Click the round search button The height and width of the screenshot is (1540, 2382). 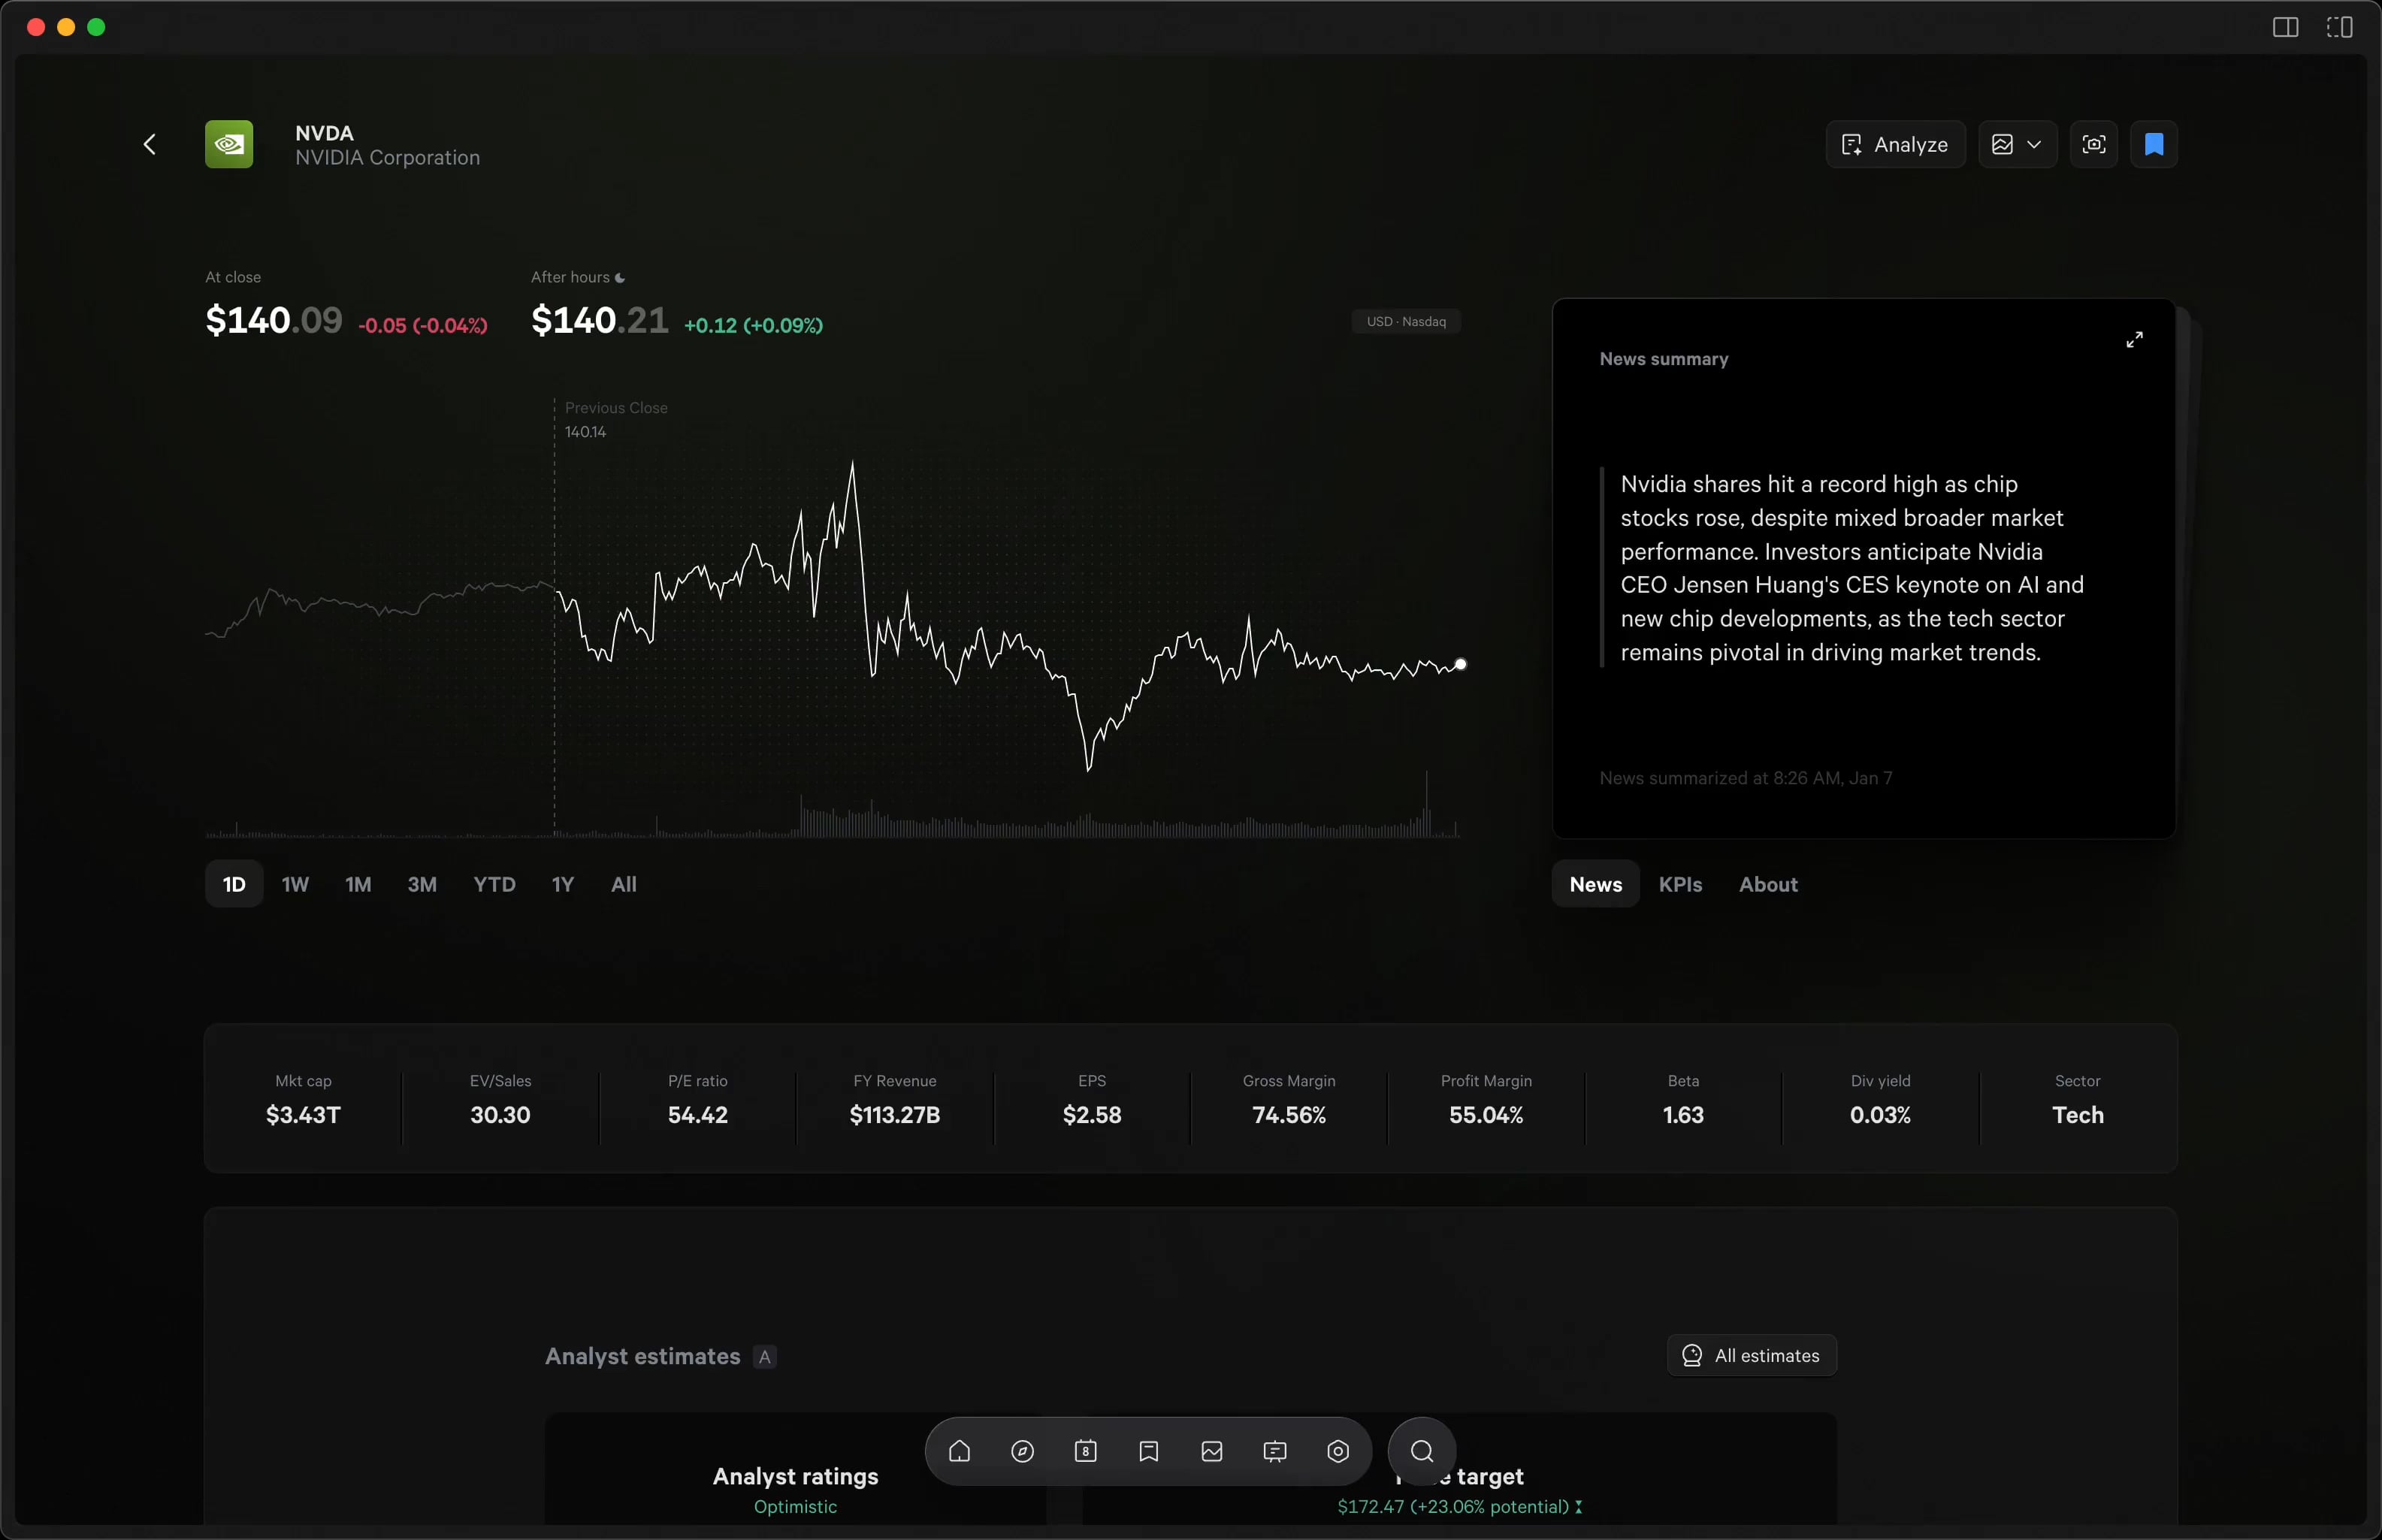pos(1421,1451)
